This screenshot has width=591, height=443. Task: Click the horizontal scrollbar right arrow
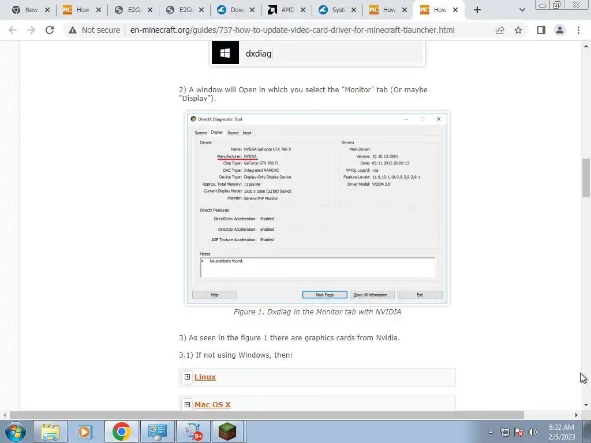tap(577, 415)
